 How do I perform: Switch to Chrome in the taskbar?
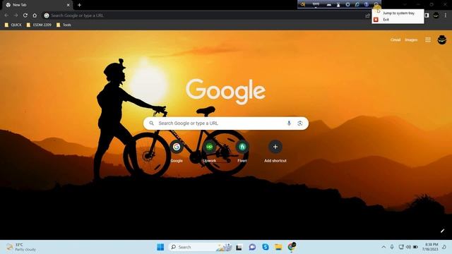click(292, 247)
